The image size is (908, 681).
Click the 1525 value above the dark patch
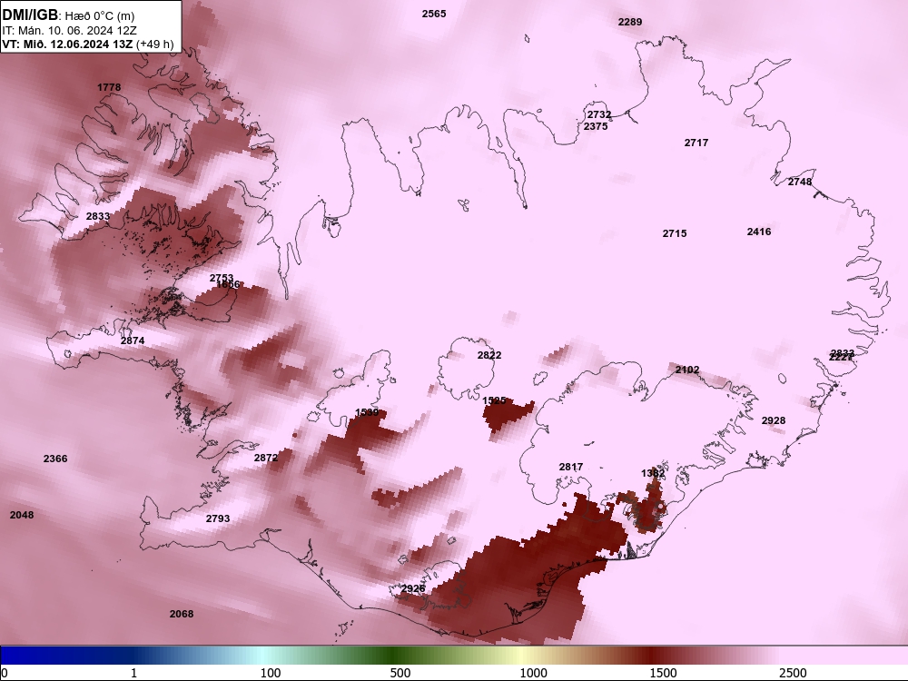point(495,400)
